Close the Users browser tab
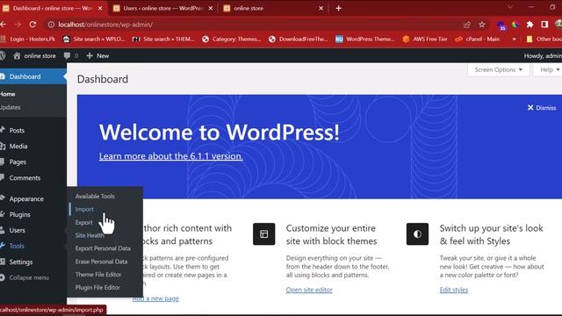The height and width of the screenshot is (316, 562). pos(211,8)
